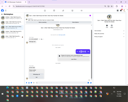Select the Dani conversation in list
Screen dimensions: 128x102
click(x=12, y=27)
